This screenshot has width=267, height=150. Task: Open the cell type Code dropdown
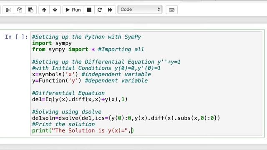tap(140, 9)
